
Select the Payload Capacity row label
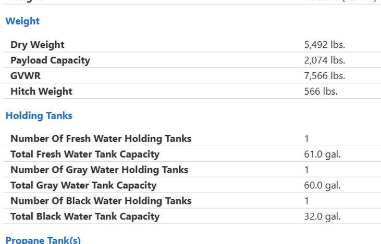[51, 60]
